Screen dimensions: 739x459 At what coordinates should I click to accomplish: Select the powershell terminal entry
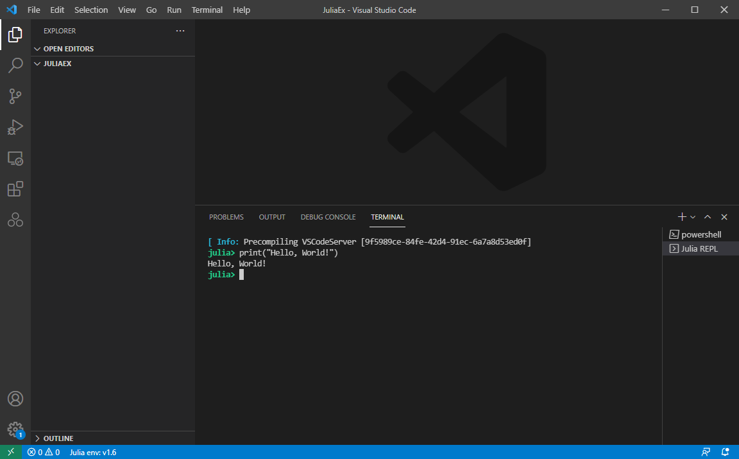pos(701,234)
